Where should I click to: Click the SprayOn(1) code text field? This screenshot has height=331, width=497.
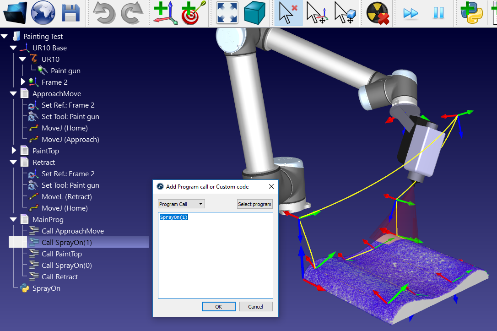[215, 255]
